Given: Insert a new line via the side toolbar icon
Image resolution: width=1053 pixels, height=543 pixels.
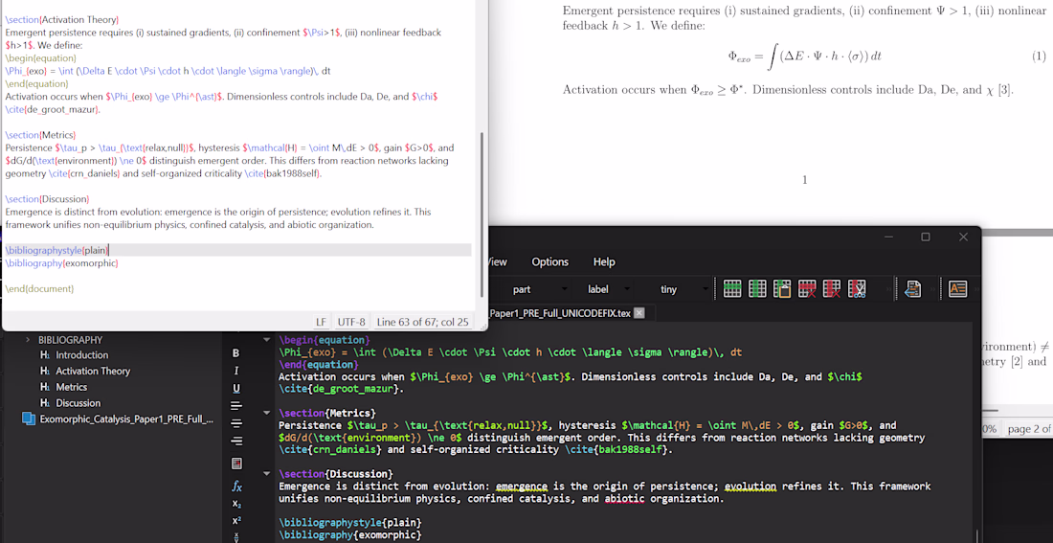Looking at the screenshot, I should 235,463.
